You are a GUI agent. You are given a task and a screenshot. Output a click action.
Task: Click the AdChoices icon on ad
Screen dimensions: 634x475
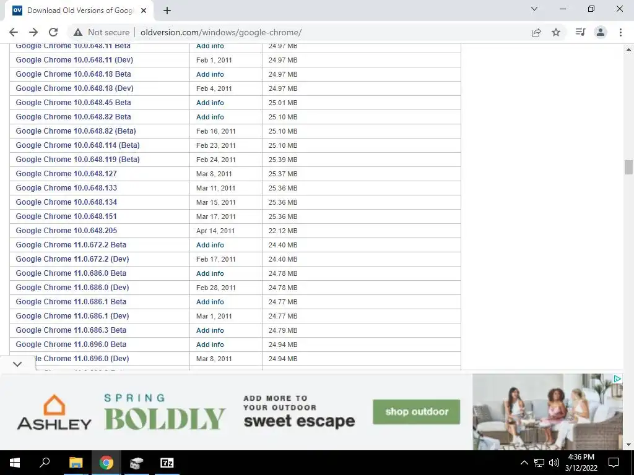pos(617,379)
